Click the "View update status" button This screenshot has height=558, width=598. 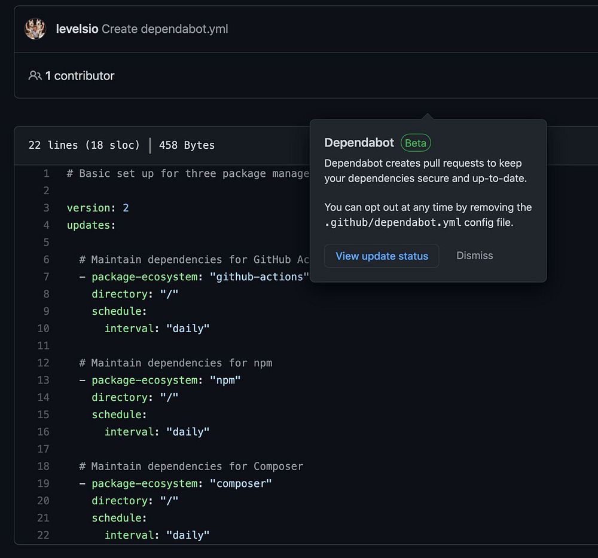[x=382, y=256]
